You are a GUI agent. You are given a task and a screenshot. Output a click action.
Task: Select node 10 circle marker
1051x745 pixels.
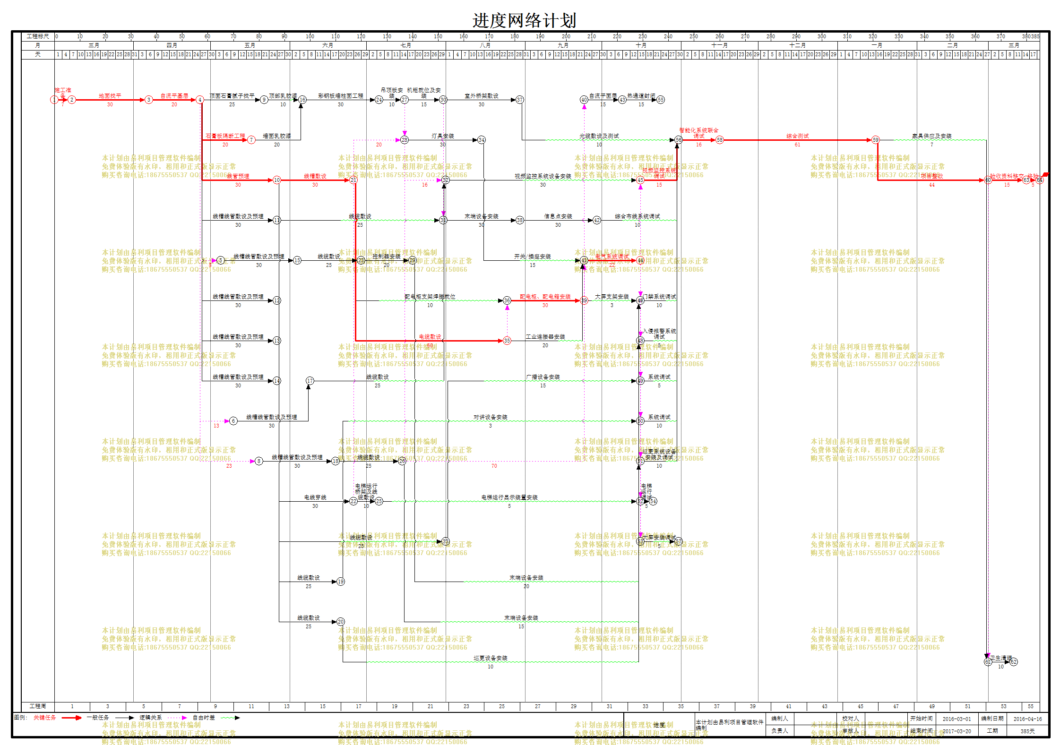point(277,180)
